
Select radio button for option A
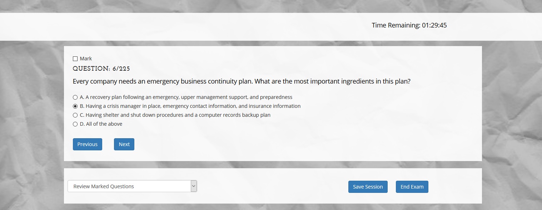point(75,97)
